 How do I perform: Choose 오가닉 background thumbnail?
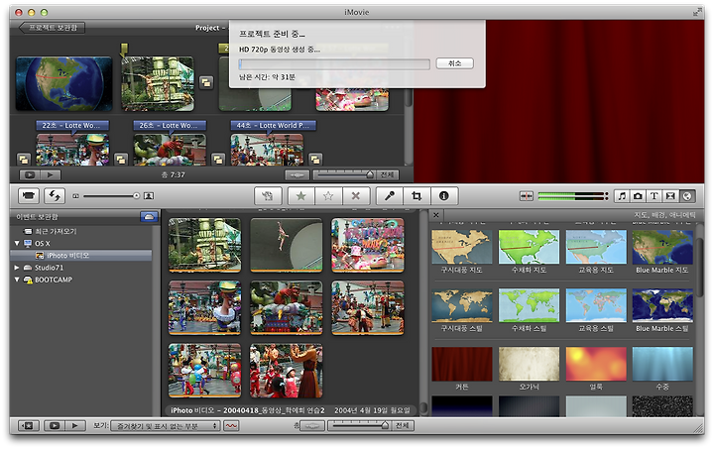click(529, 364)
